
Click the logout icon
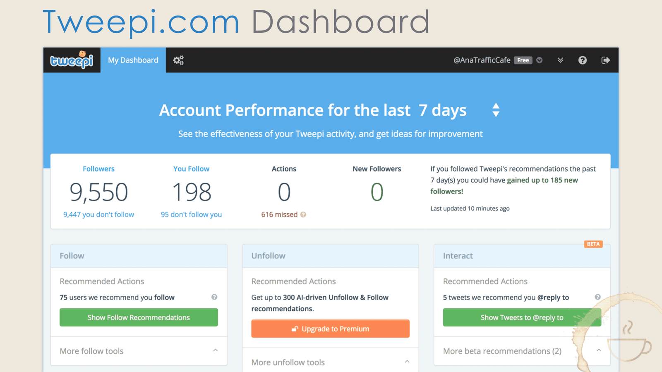[x=605, y=60]
